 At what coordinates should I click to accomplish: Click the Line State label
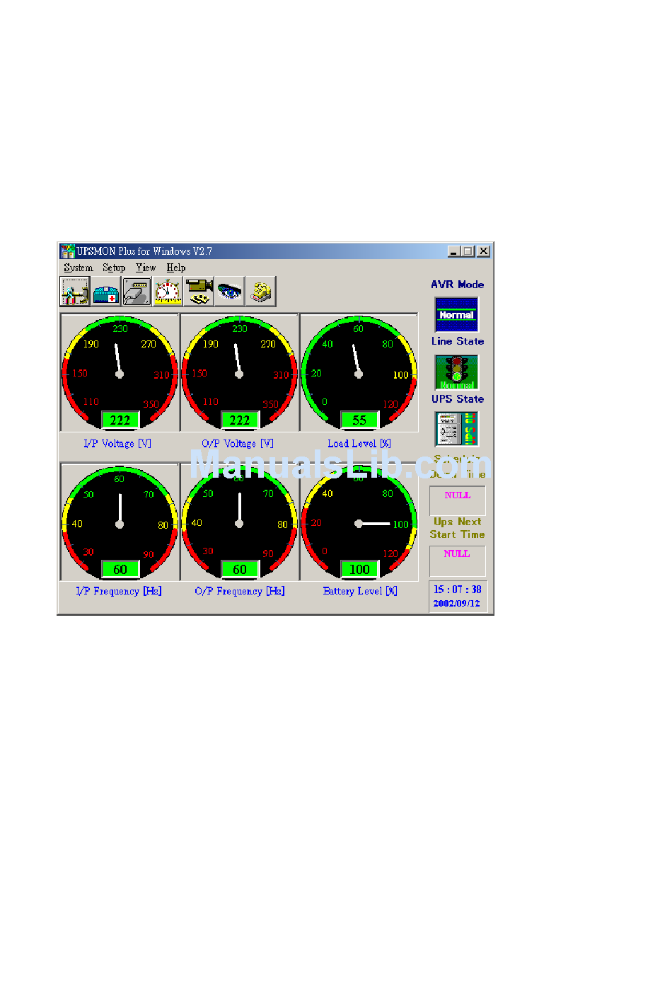click(x=458, y=341)
